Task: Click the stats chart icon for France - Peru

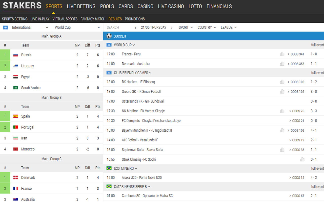Action: tap(282, 54)
